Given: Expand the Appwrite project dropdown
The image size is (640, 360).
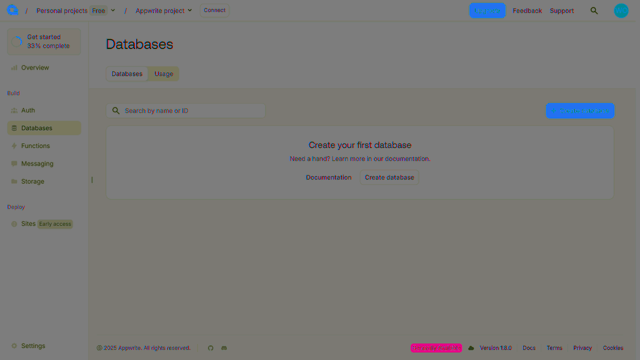Looking at the screenshot, I should [x=163, y=10].
